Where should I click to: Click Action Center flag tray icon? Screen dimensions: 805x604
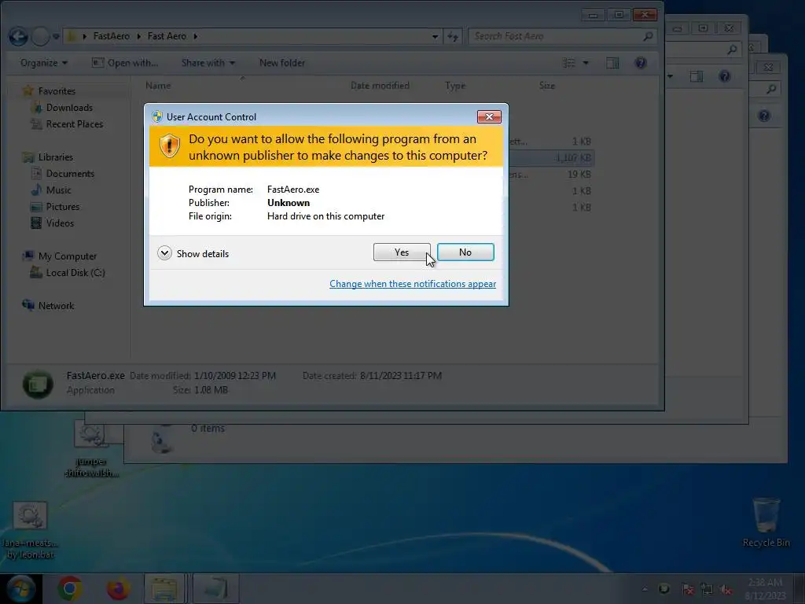click(x=688, y=589)
